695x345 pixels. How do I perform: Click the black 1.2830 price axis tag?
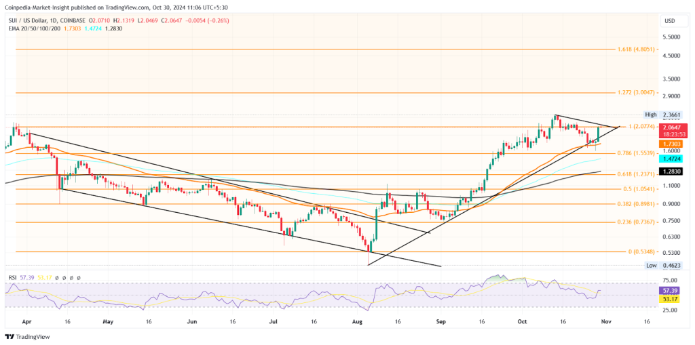[671, 171]
